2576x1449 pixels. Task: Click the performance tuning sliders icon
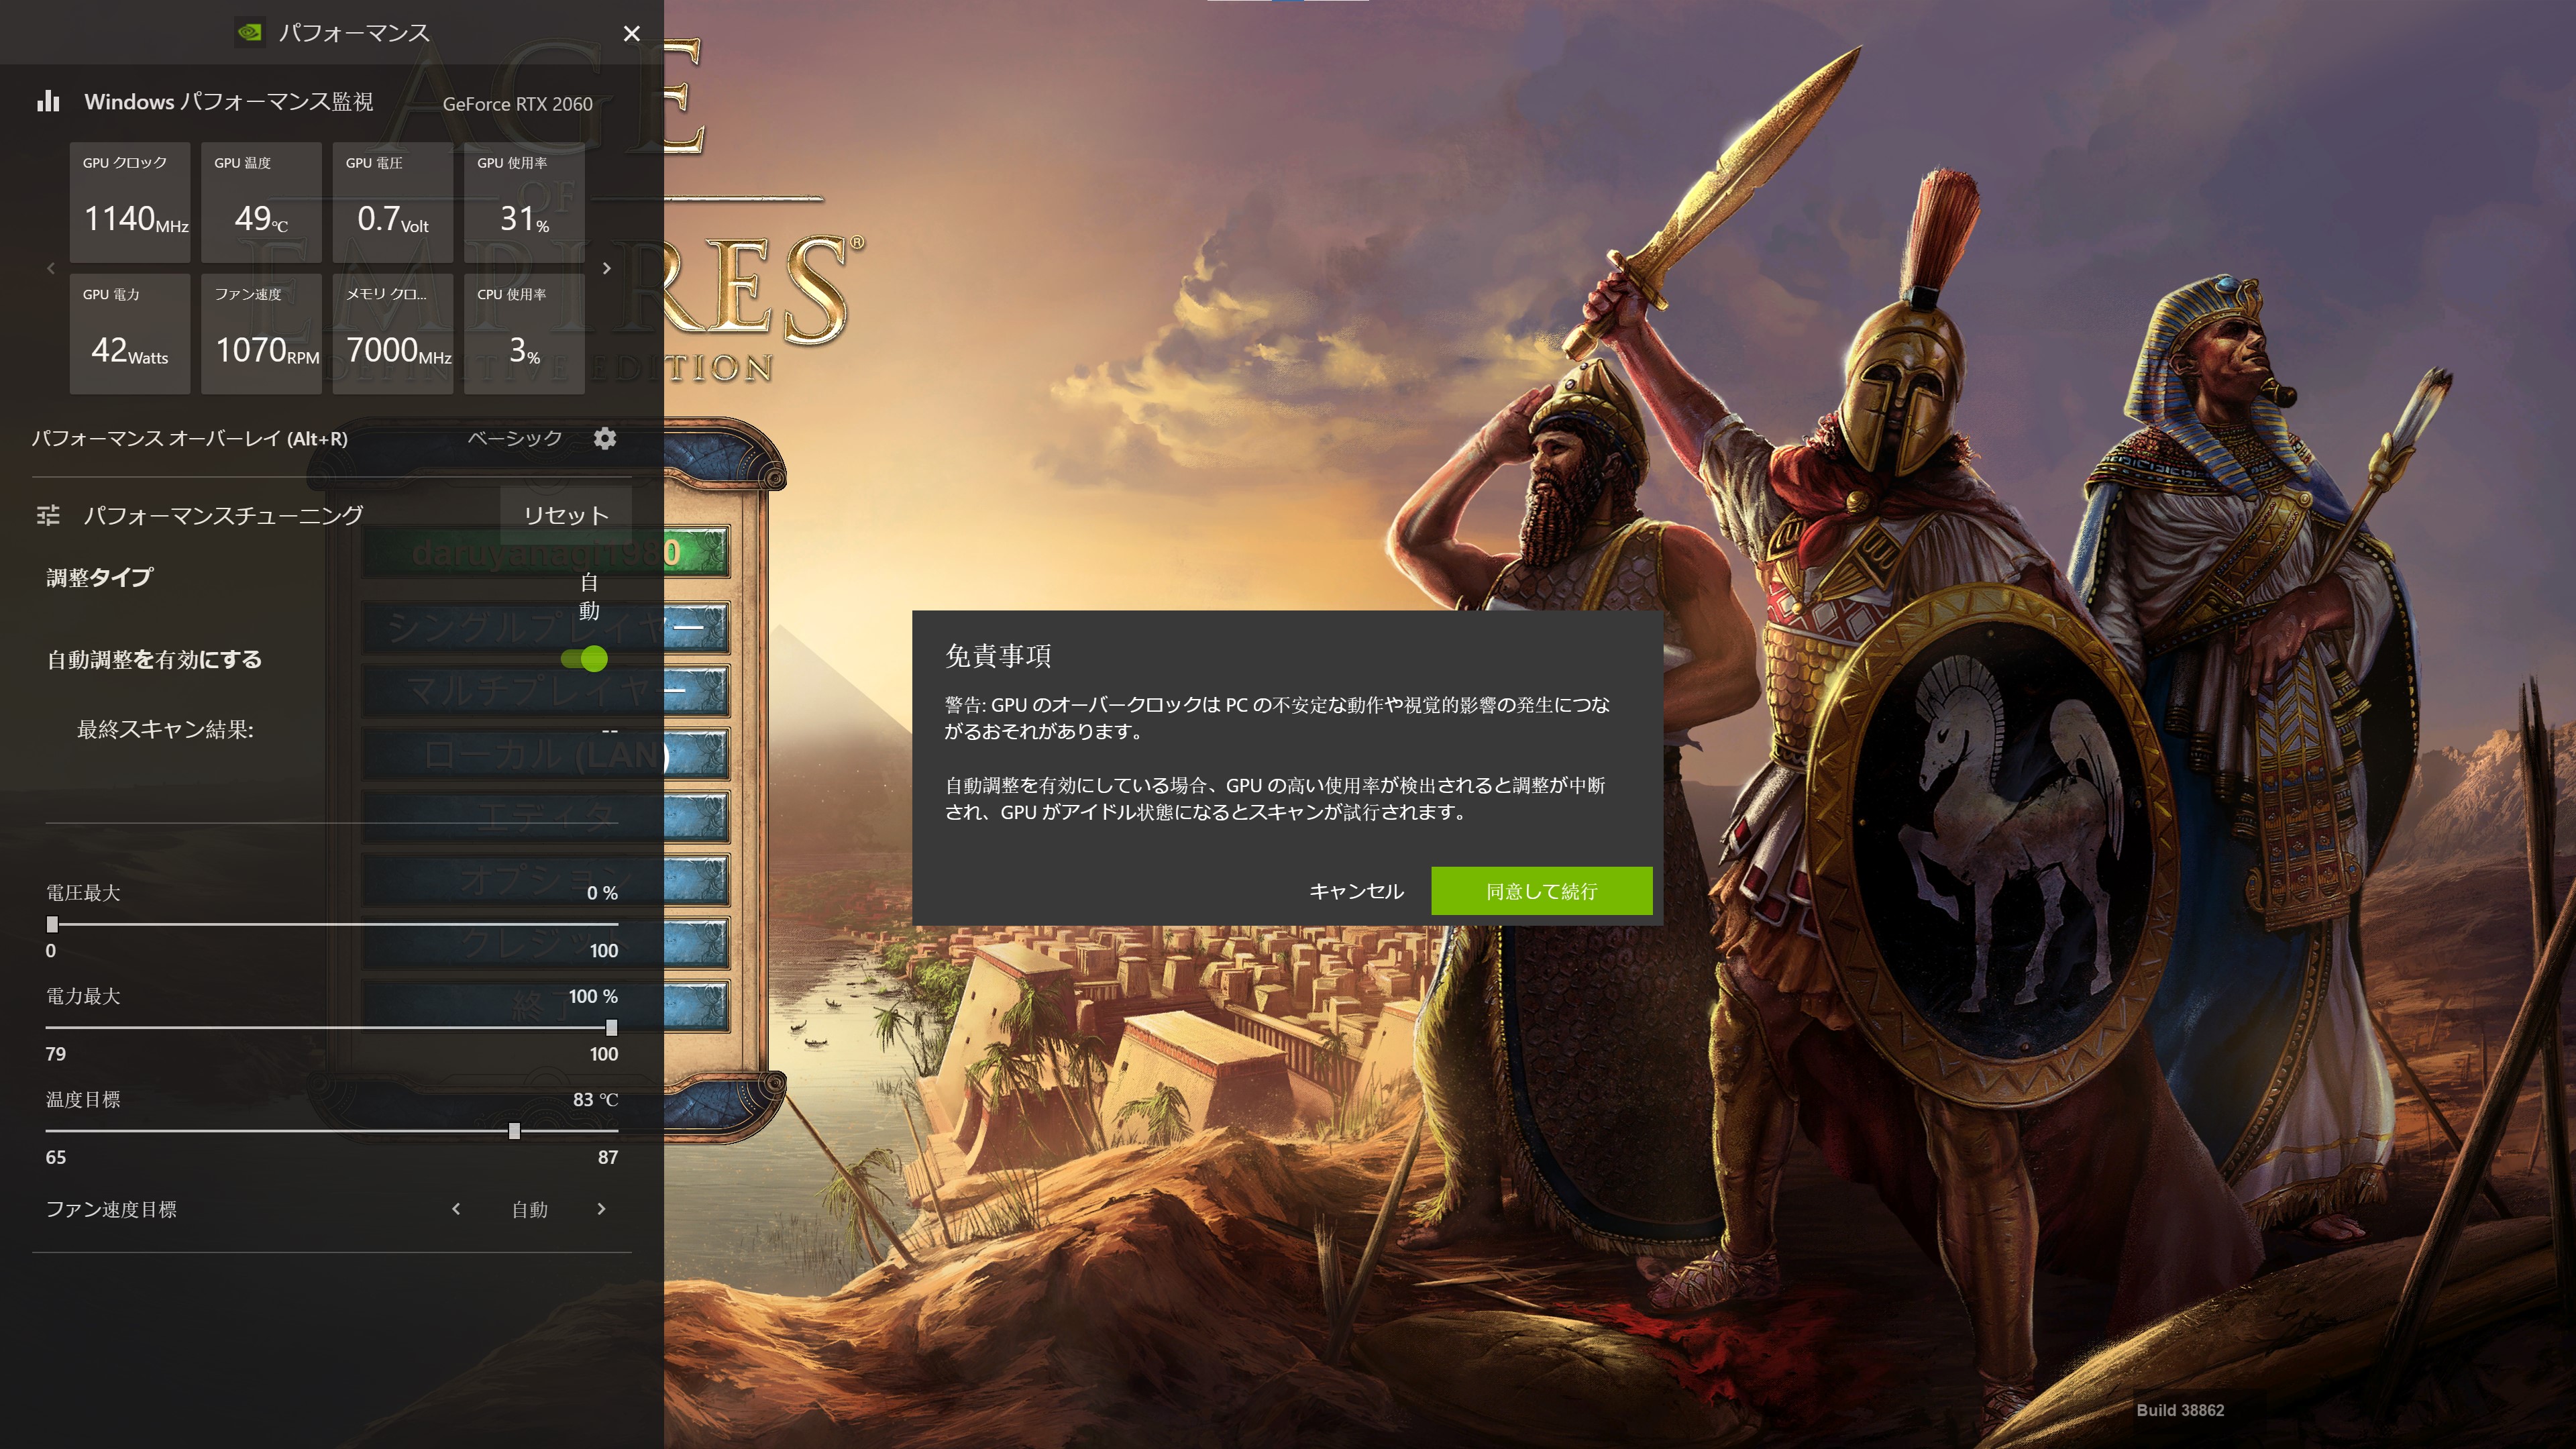[47, 514]
